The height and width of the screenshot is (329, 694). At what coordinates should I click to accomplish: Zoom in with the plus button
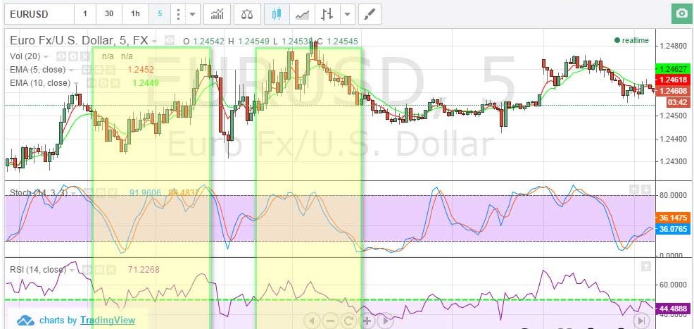[367, 321]
